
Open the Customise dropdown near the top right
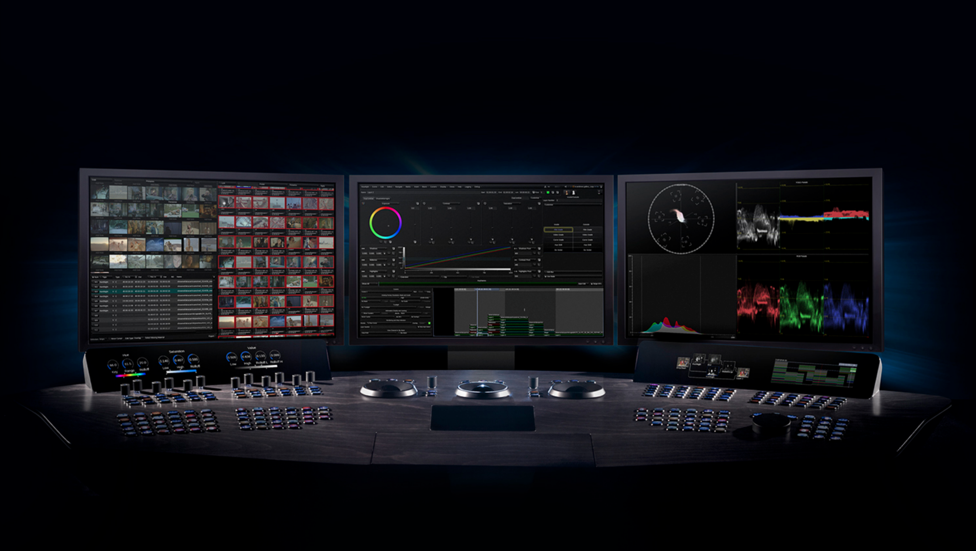tap(535, 198)
